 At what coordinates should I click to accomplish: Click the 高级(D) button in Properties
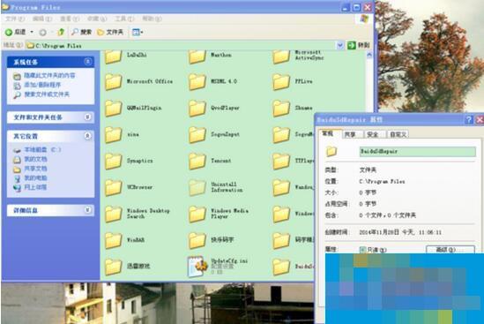click(x=450, y=249)
